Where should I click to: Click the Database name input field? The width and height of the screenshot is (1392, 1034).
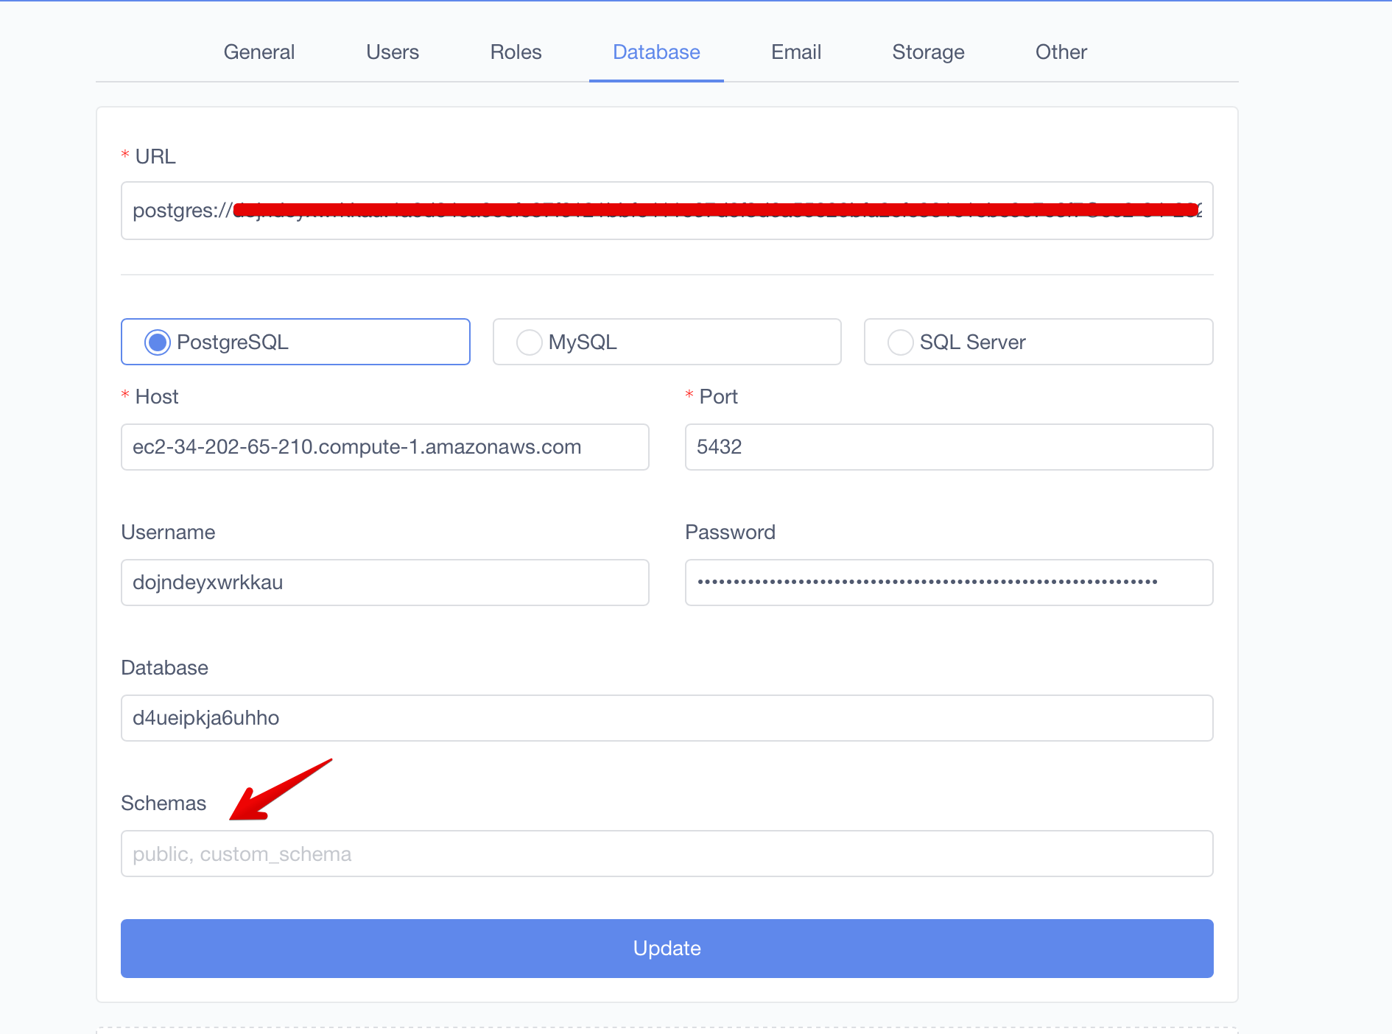click(x=667, y=718)
